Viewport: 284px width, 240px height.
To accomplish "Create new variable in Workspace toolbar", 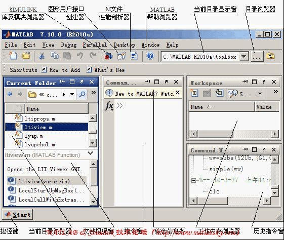I will pyautogui.click(x=194, y=93).
